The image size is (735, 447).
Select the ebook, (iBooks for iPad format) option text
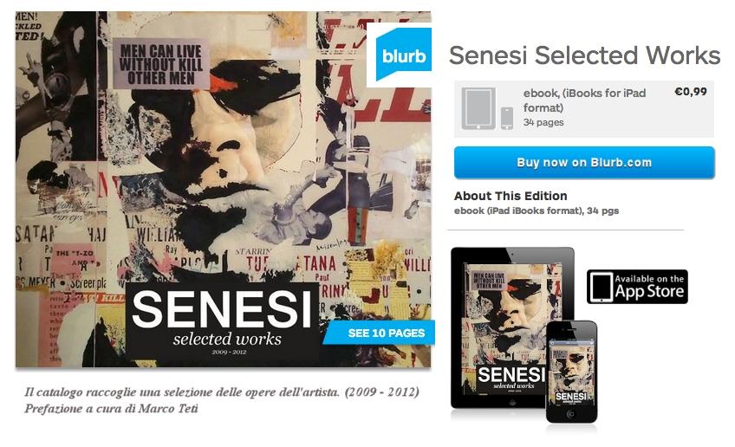[x=584, y=100]
